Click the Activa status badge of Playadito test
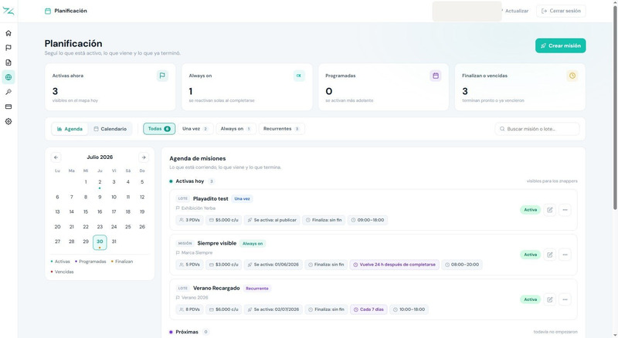Screen dimensions: 618x338 click(530, 210)
